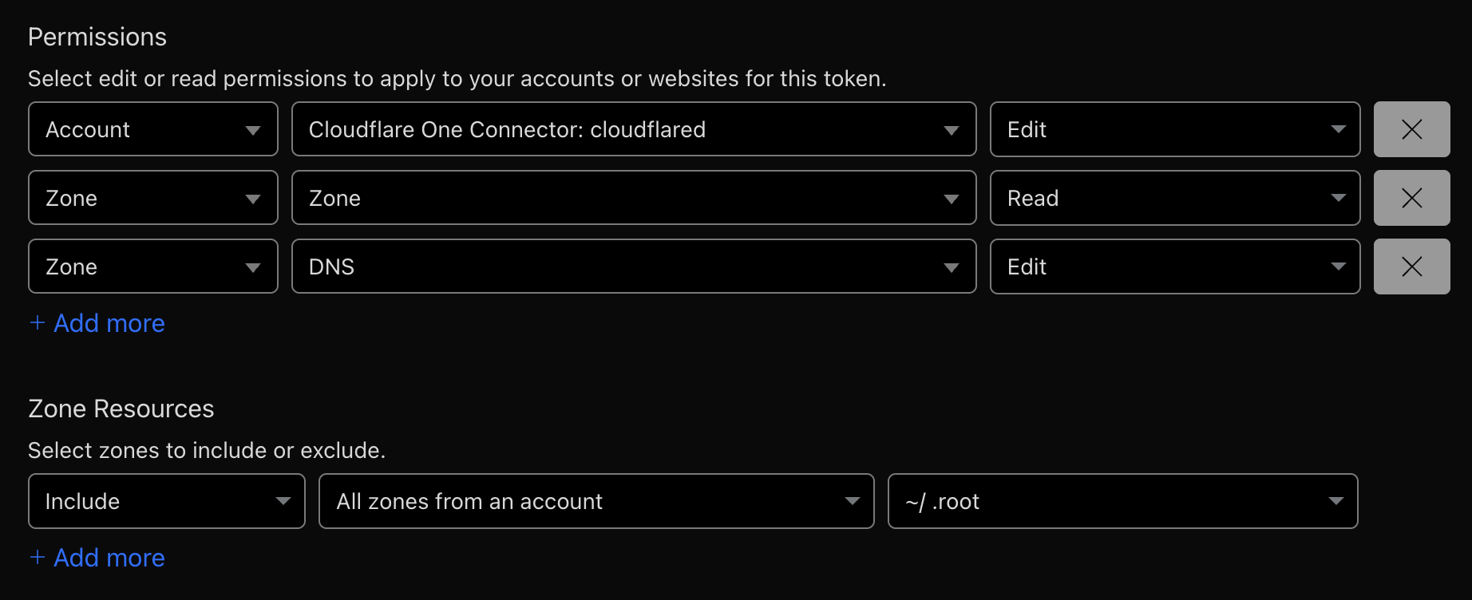
Task: Open the Edit level dropdown for DNS
Action: point(1173,266)
